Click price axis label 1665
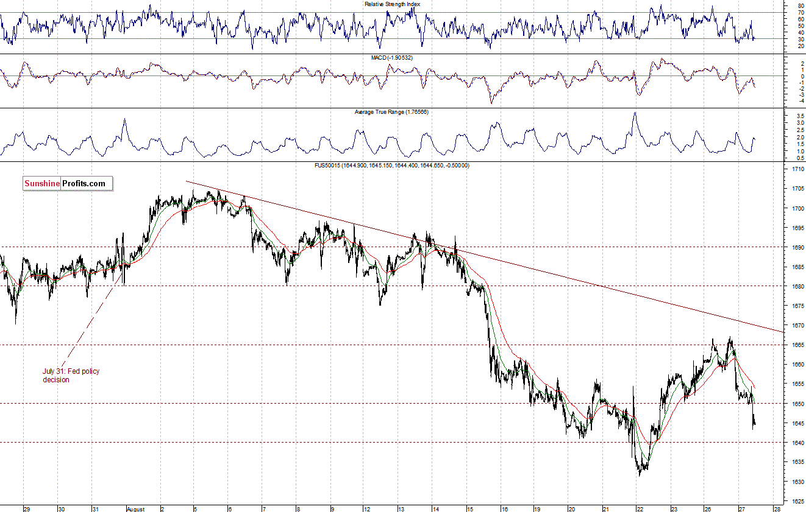 (x=798, y=345)
